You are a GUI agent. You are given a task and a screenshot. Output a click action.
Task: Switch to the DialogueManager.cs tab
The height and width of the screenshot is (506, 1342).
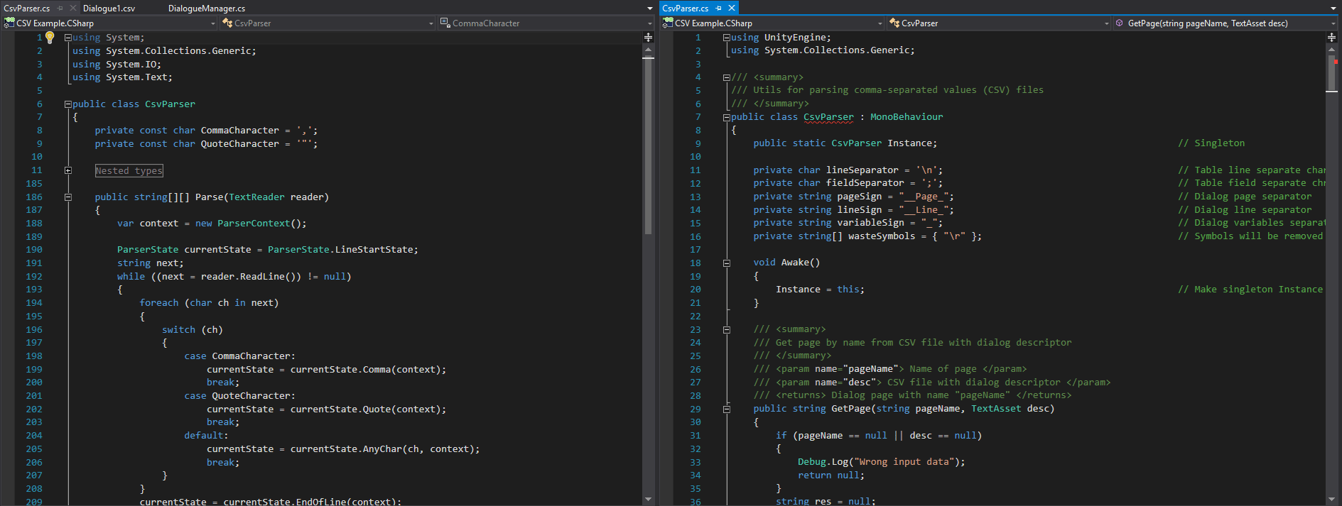point(207,9)
